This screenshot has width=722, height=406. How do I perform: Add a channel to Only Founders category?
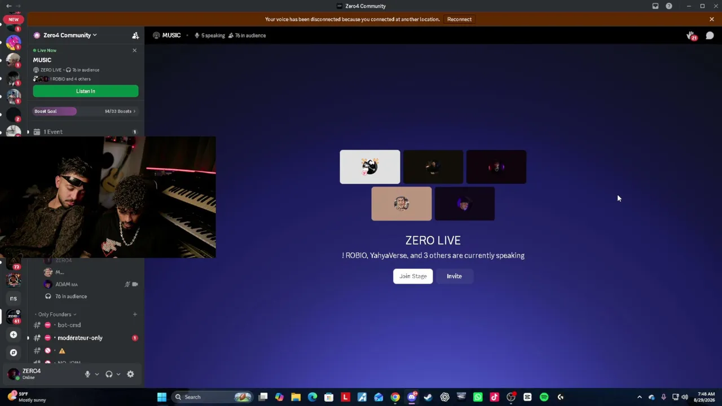click(135, 314)
